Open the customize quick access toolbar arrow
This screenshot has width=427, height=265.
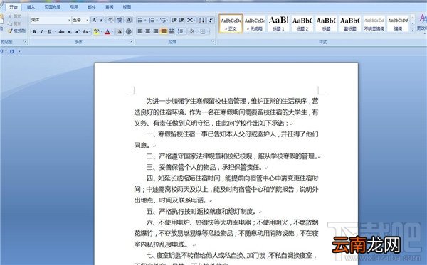pos(19,51)
